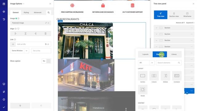197x111 pixels.
Task: Open page options sliders icon
Action: [x=4, y=92]
